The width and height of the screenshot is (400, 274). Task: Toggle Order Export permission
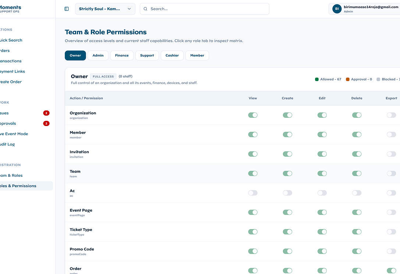(x=391, y=271)
